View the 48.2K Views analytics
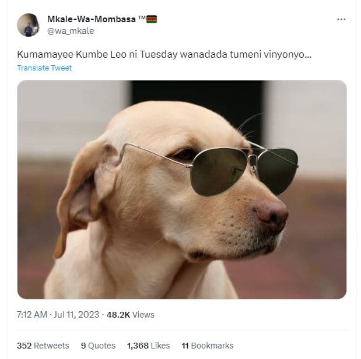The height and width of the screenshot is (359, 361). 130,315
